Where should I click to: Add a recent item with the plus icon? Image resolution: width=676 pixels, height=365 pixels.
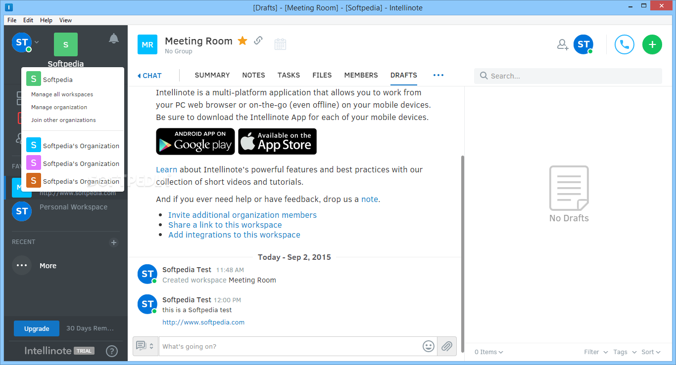[x=114, y=243]
